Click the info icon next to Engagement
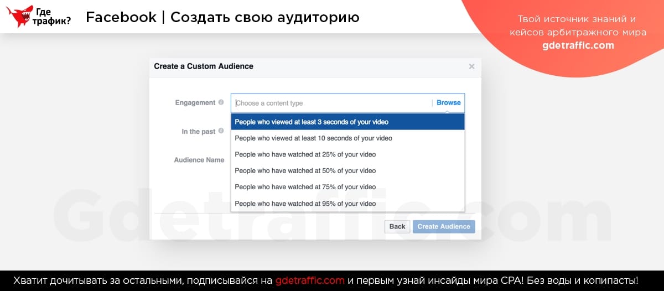Screen dimensions: 664x291 coord(221,102)
